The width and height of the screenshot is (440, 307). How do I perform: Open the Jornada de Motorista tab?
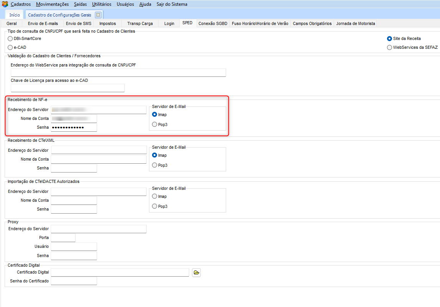click(x=356, y=23)
